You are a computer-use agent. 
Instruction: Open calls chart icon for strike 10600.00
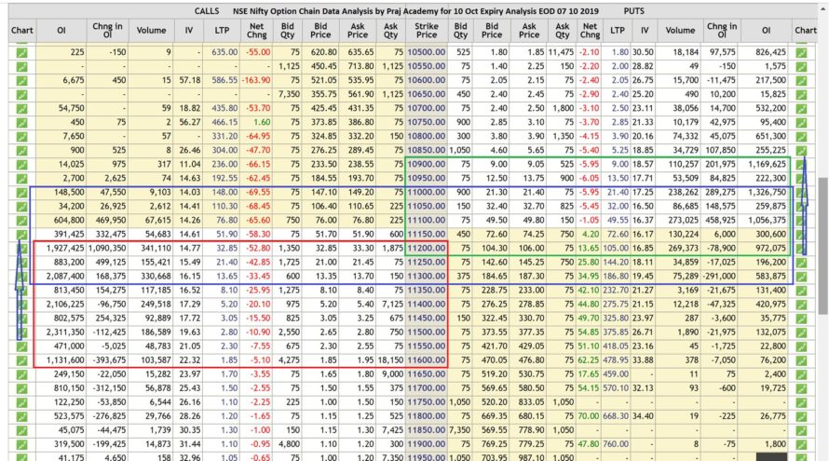[x=21, y=81]
